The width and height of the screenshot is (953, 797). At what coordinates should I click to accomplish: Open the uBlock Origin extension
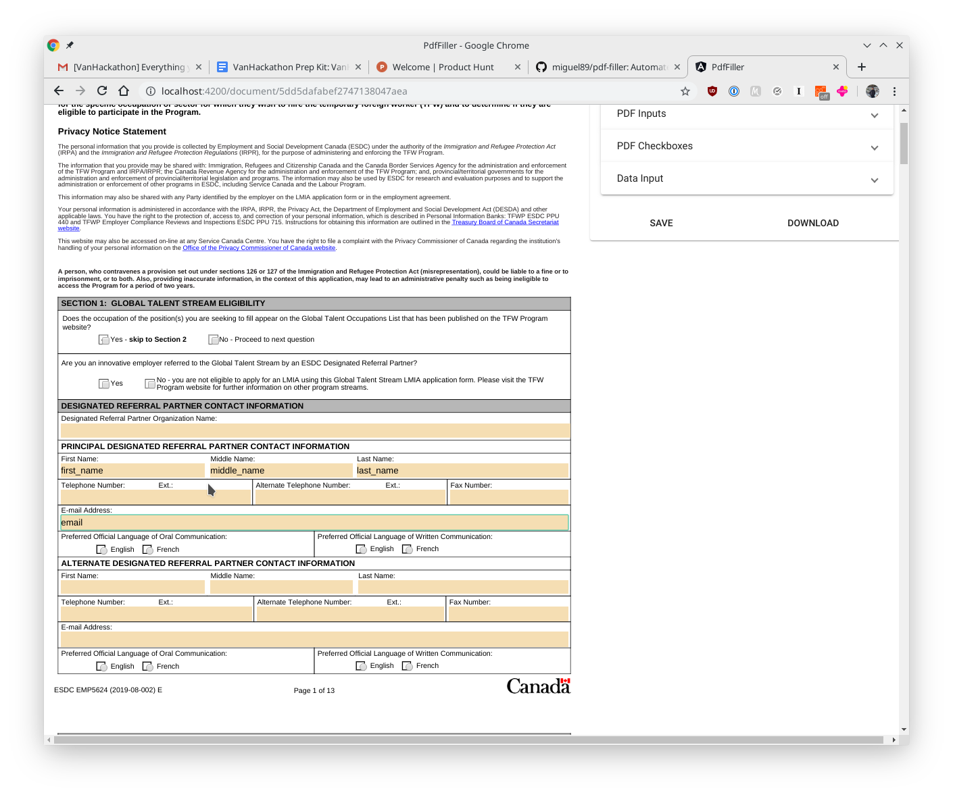click(x=712, y=91)
